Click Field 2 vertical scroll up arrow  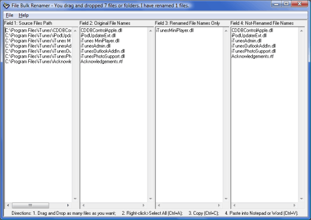(150, 31)
